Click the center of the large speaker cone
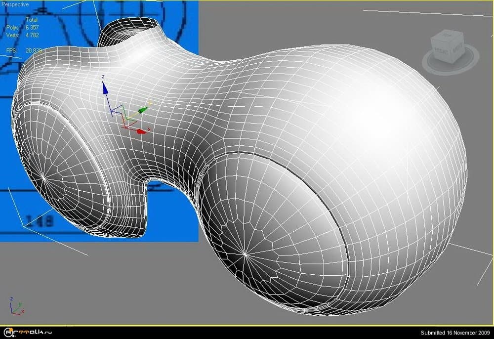494x339 pixels. coord(246,254)
